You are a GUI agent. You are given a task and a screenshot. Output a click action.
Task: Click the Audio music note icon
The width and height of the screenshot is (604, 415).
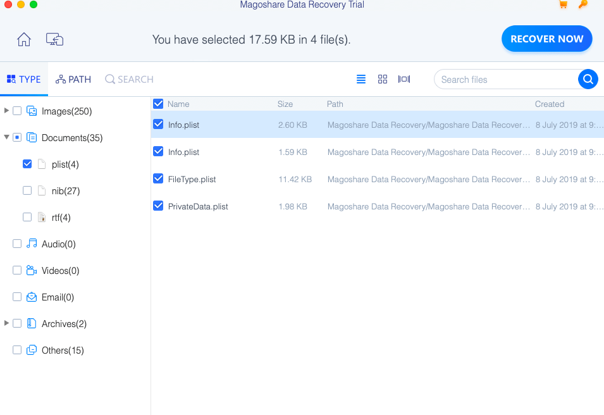point(32,244)
